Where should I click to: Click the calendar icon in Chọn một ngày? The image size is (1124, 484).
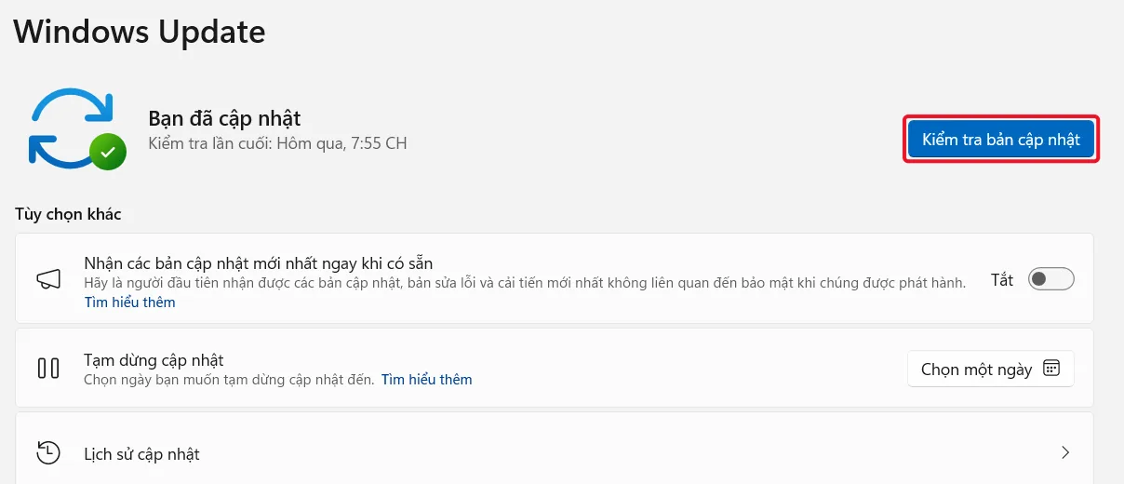click(1051, 369)
